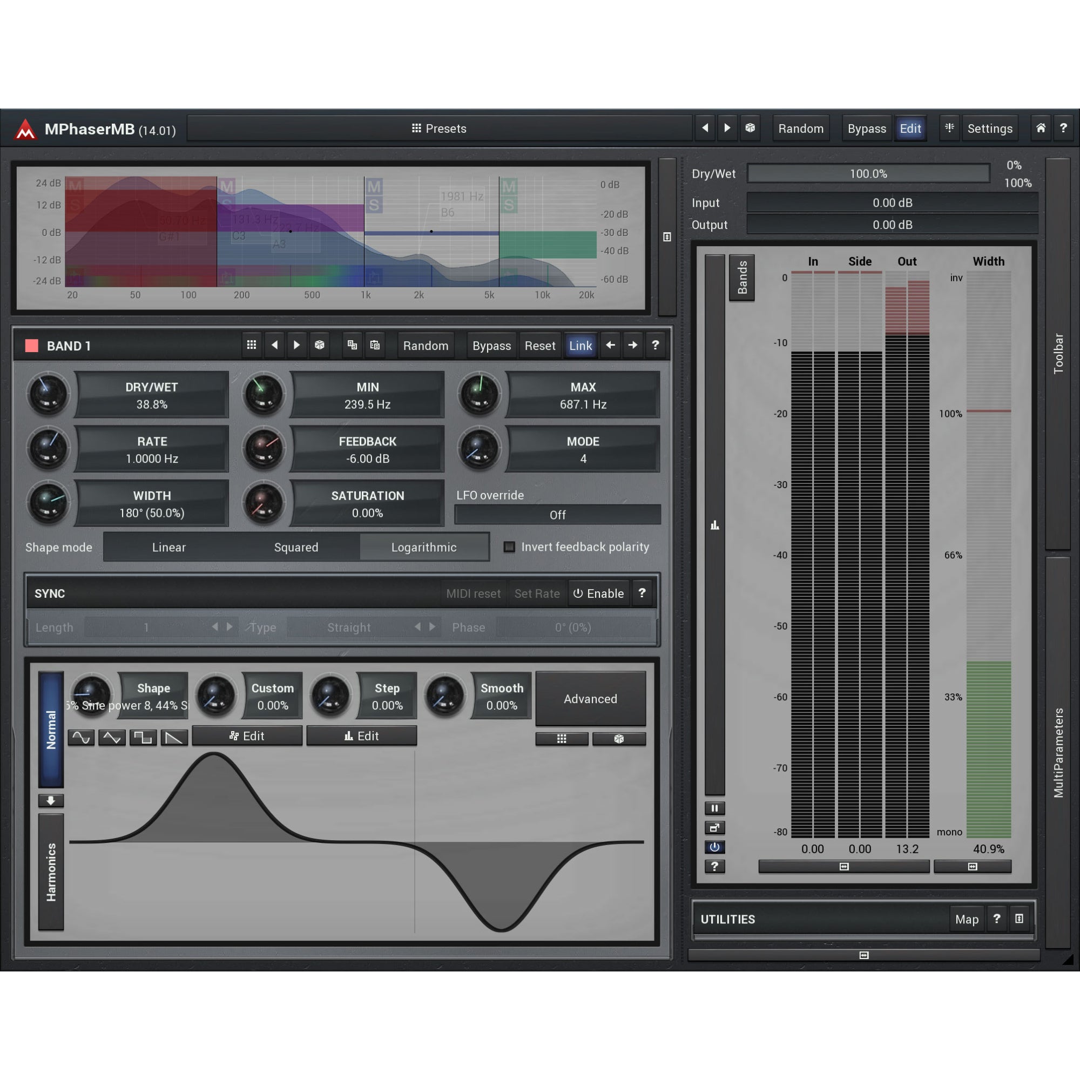
Task: Click the Band 1 presets grid icon
Action: (x=252, y=345)
